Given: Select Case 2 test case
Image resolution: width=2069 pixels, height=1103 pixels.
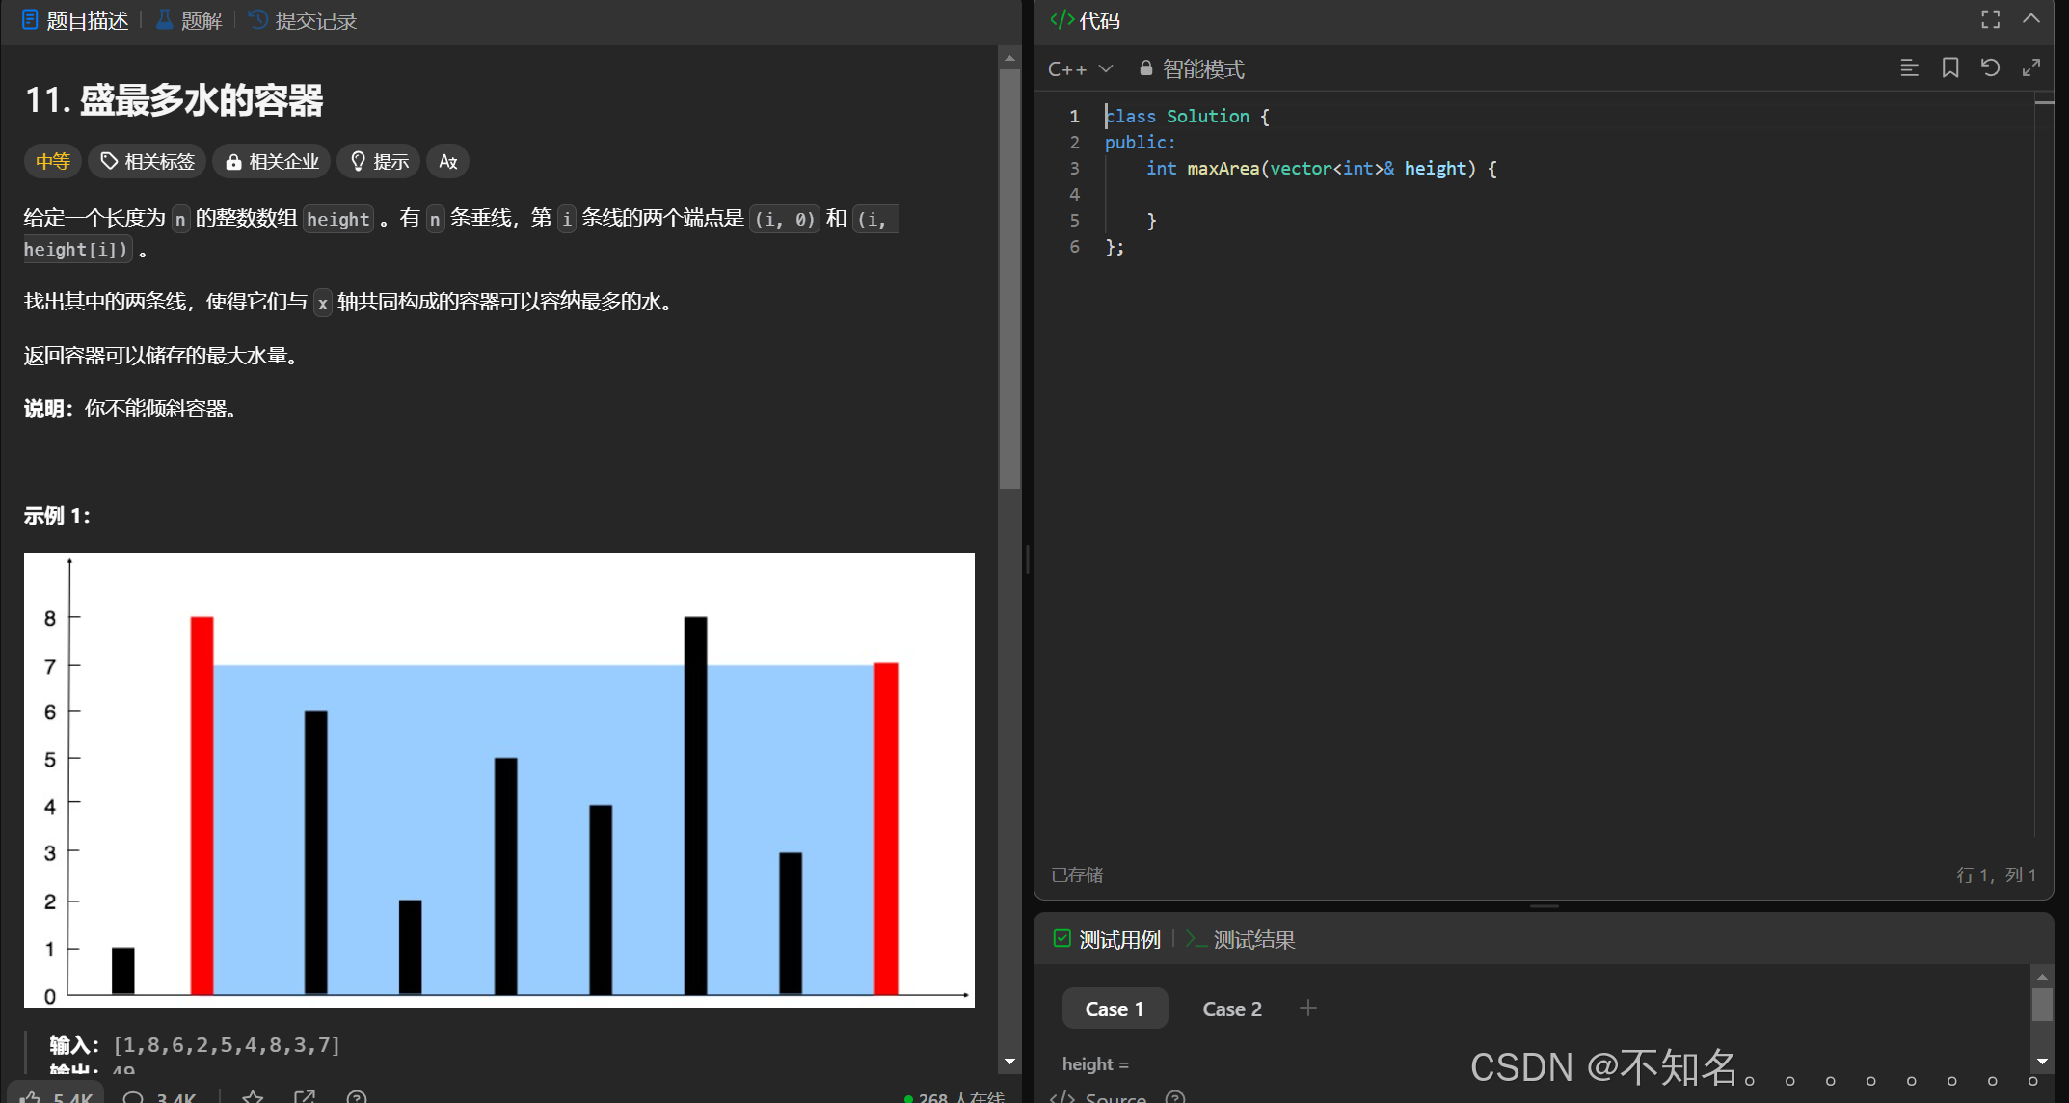Looking at the screenshot, I should pos(1231,1009).
